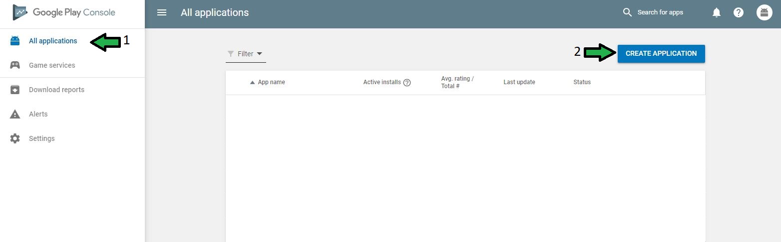Click the Download reports archive icon
This screenshot has width=781, height=242.
pos(15,90)
